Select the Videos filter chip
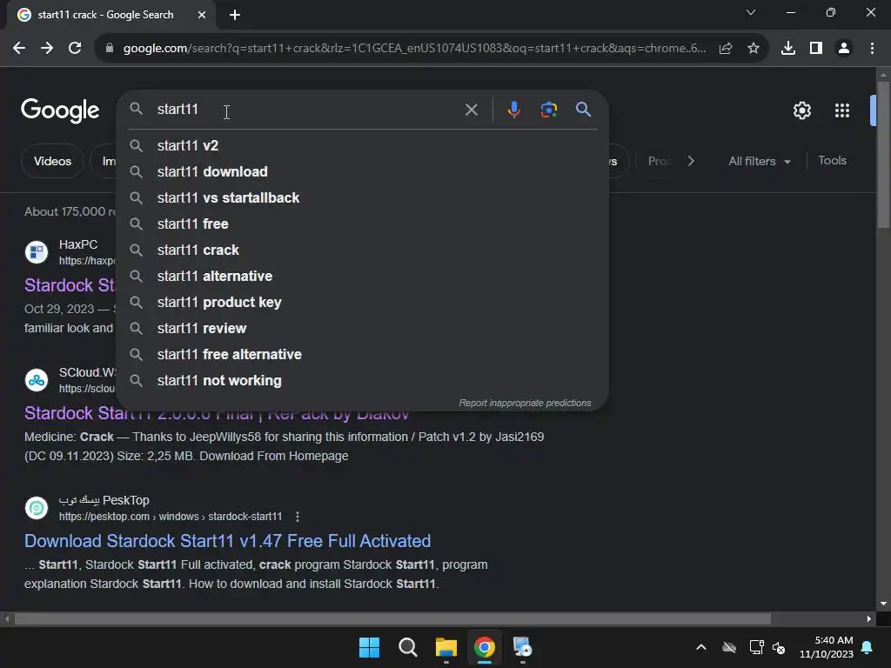Screen dimensions: 891x668 point(52,161)
